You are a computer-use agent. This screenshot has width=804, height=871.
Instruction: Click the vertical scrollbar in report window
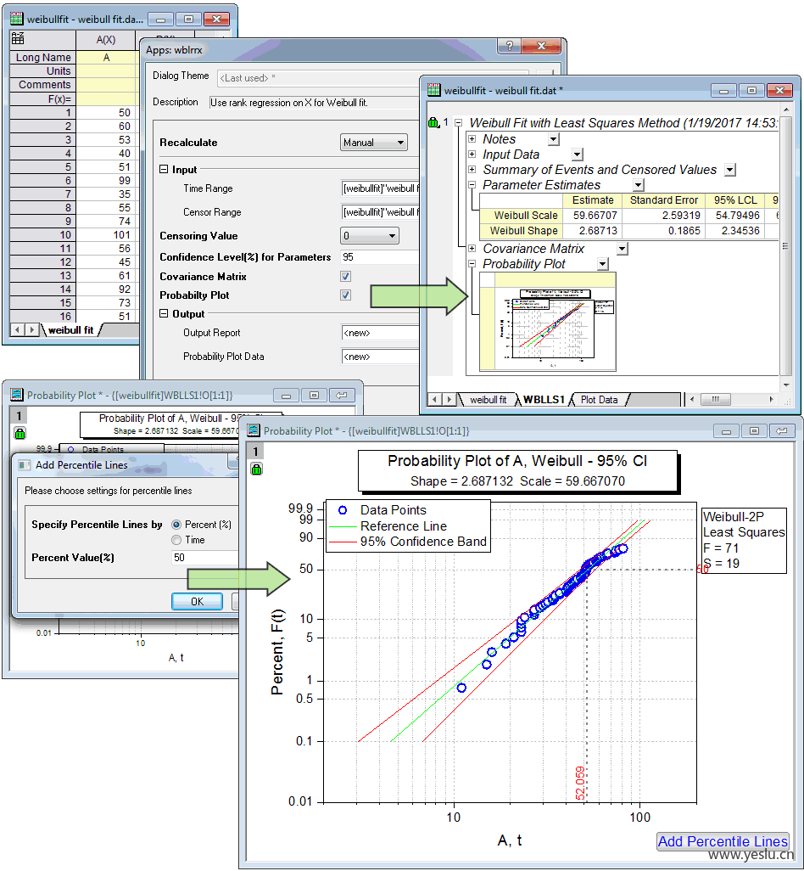tap(786, 247)
